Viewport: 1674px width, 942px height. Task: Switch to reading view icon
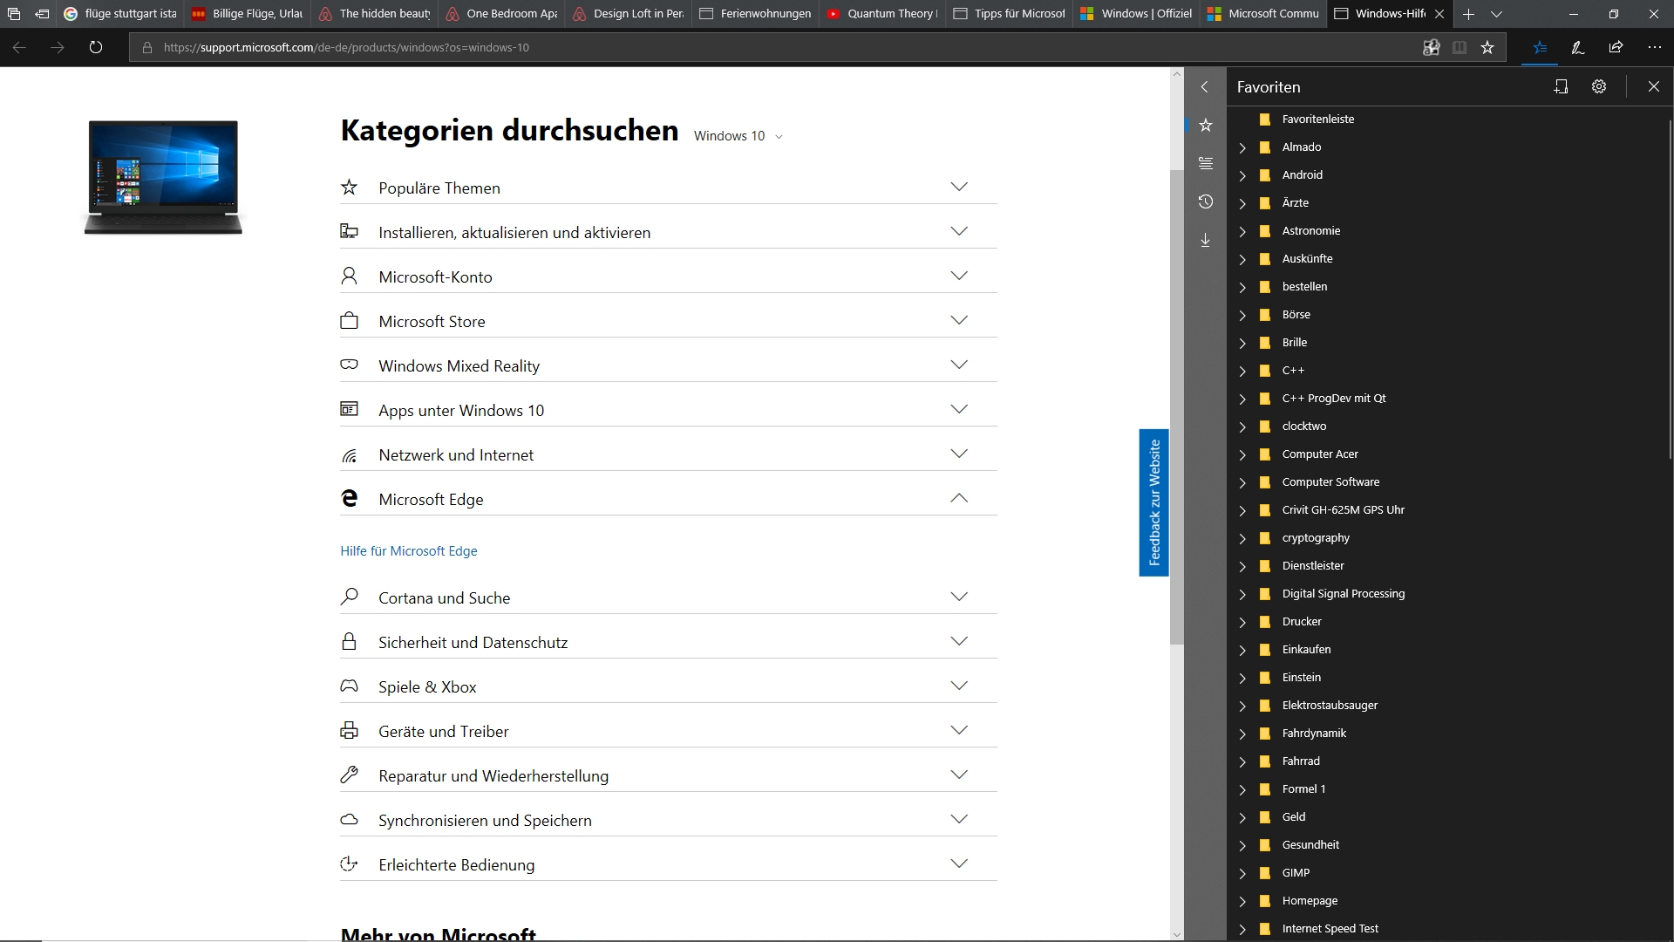coord(1460,47)
